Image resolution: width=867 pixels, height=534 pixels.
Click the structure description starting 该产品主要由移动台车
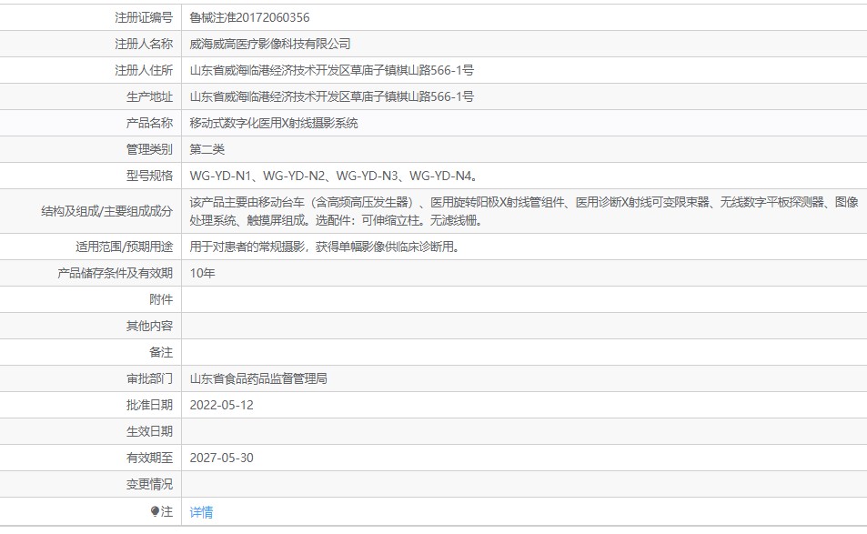click(x=524, y=211)
